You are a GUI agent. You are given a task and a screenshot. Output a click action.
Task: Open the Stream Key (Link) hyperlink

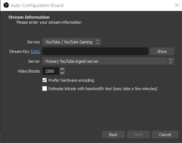(x=35, y=51)
